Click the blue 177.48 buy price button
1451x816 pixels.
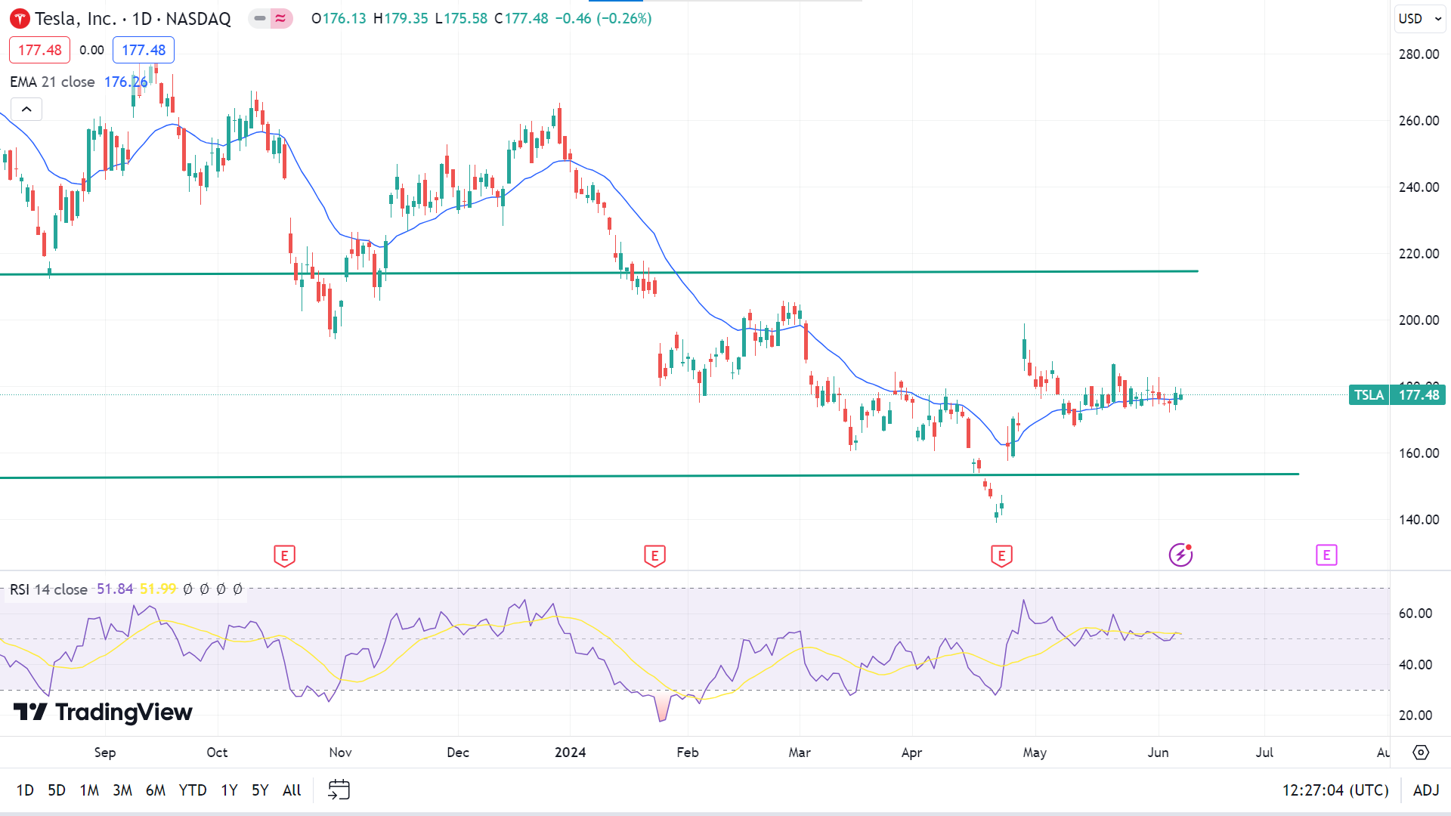(x=144, y=50)
